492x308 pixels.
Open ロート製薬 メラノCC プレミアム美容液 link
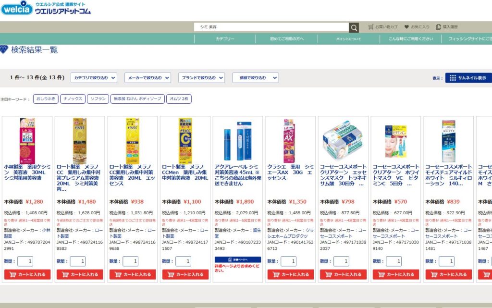point(80,178)
